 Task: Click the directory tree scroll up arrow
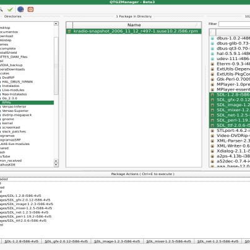pyautogui.click(x=56, y=24)
